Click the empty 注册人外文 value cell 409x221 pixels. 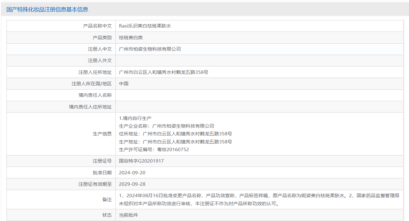click(x=259, y=61)
